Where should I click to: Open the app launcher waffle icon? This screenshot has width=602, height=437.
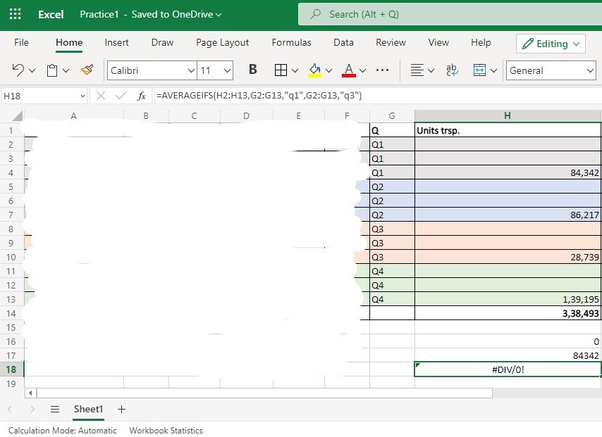(x=15, y=14)
